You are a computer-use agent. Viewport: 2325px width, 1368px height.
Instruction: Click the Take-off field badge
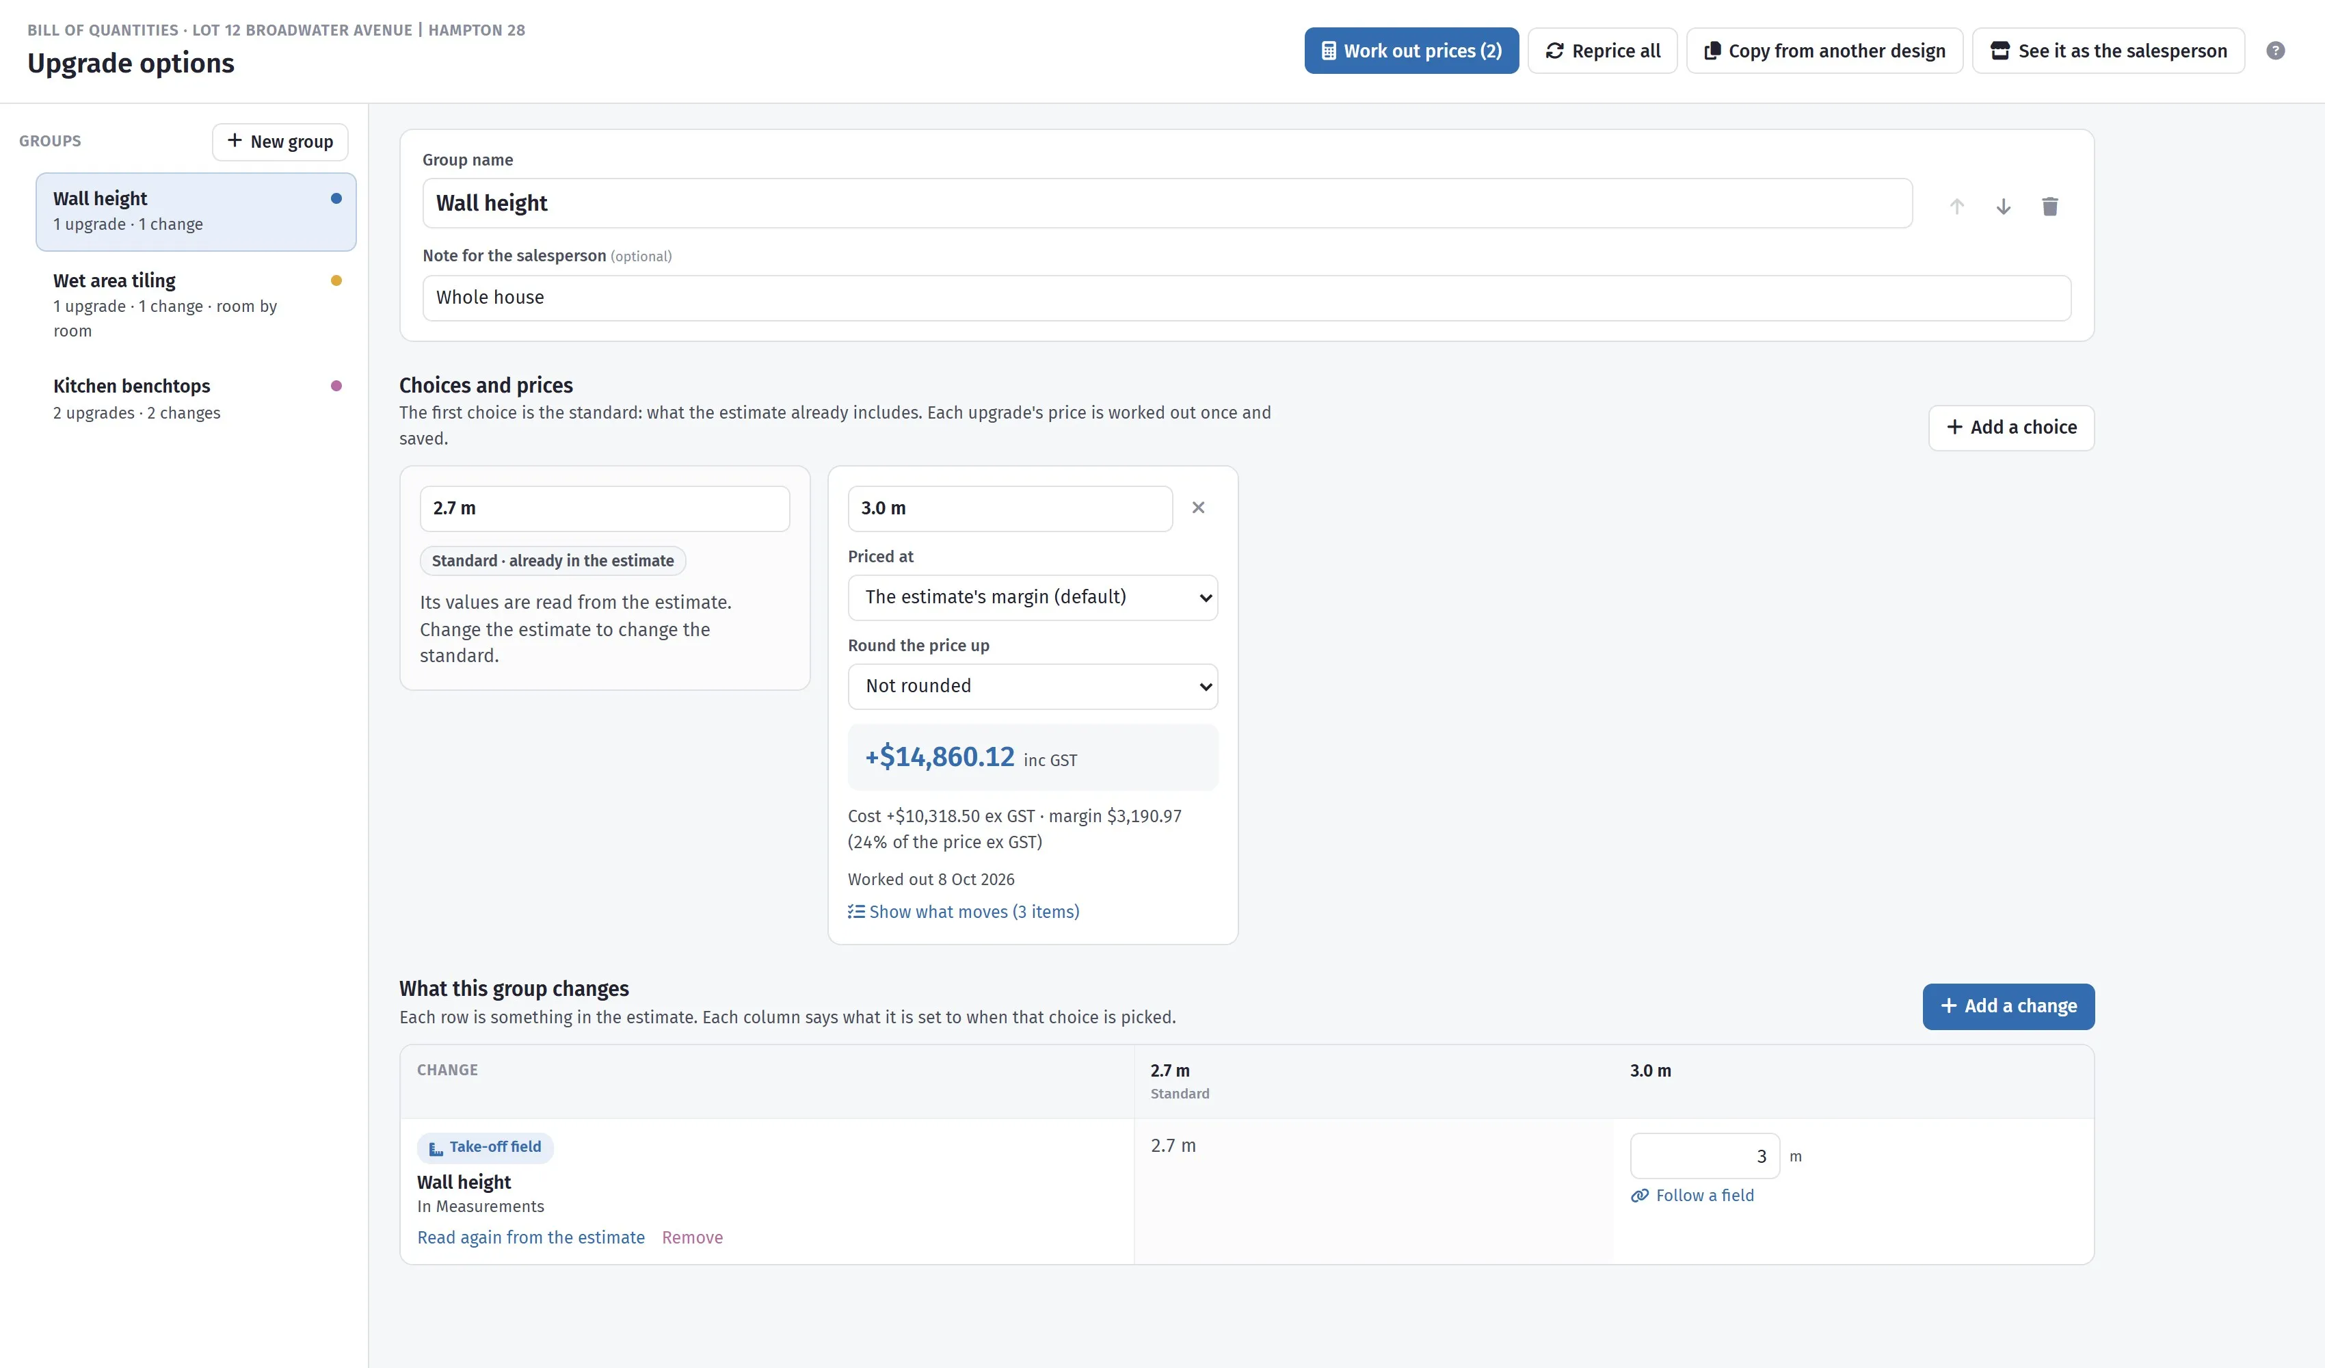coord(486,1147)
